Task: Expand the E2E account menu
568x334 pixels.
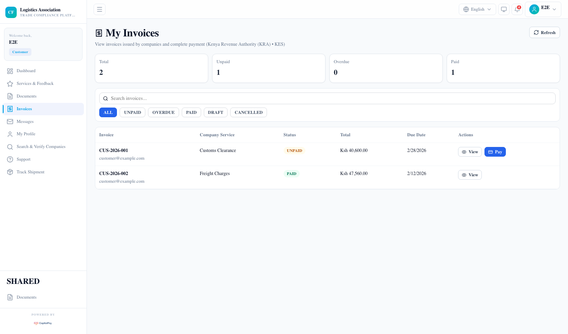Action: click(x=543, y=9)
